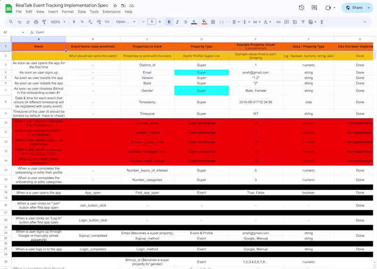Expand the Share options arrow
The height and width of the screenshot is (269, 377).
click(369, 8)
